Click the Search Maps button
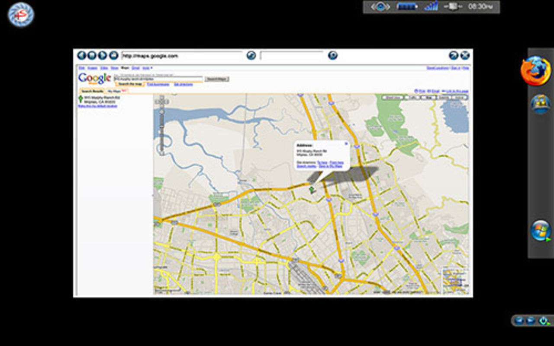 tap(217, 79)
